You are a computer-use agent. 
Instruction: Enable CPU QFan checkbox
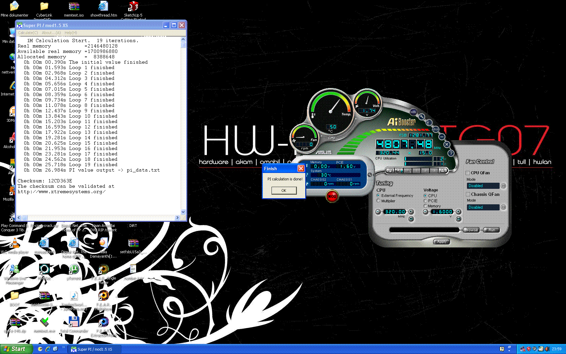pos(468,173)
